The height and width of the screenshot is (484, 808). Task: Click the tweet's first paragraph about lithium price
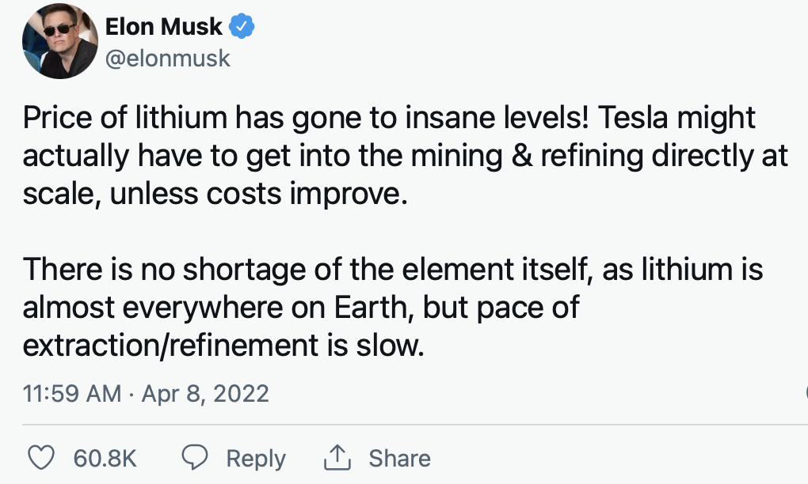pyautogui.click(x=405, y=155)
